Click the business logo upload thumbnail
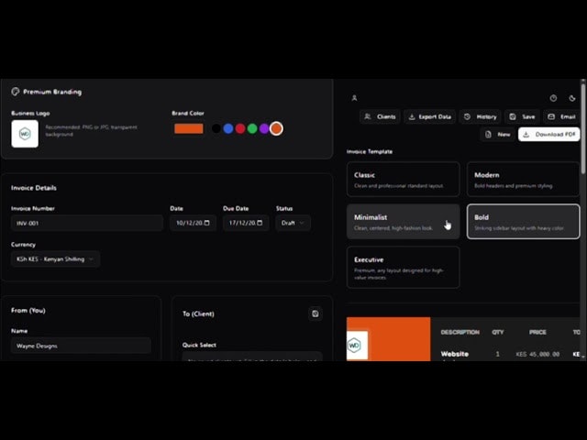Screen dimensions: 587x440 25,134
